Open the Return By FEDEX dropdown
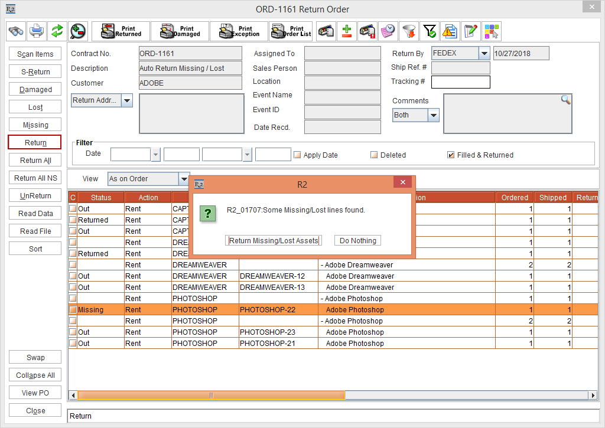 pos(484,54)
